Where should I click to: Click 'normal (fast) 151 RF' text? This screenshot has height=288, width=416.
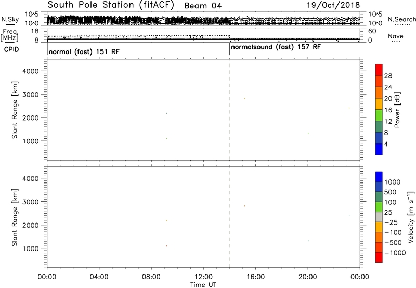(84, 51)
